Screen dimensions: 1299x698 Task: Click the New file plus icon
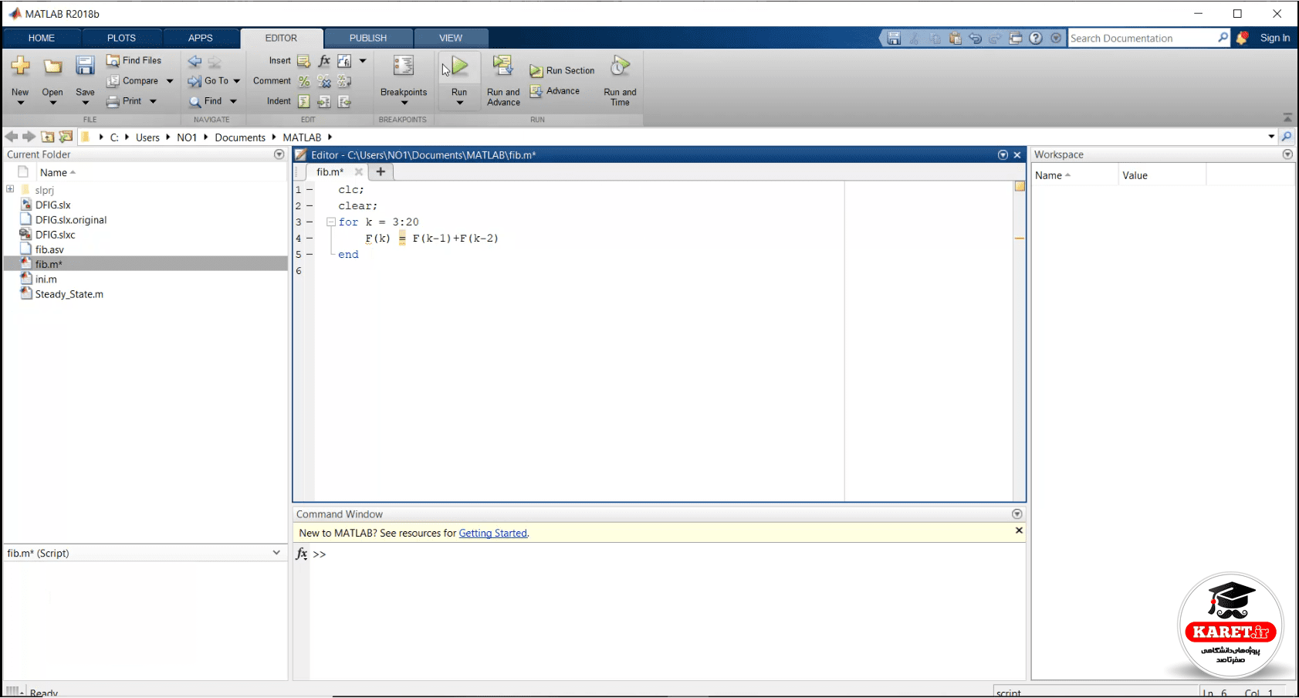pos(21,66)
